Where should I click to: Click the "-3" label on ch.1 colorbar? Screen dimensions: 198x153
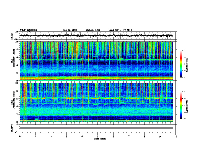click(184, 50)
